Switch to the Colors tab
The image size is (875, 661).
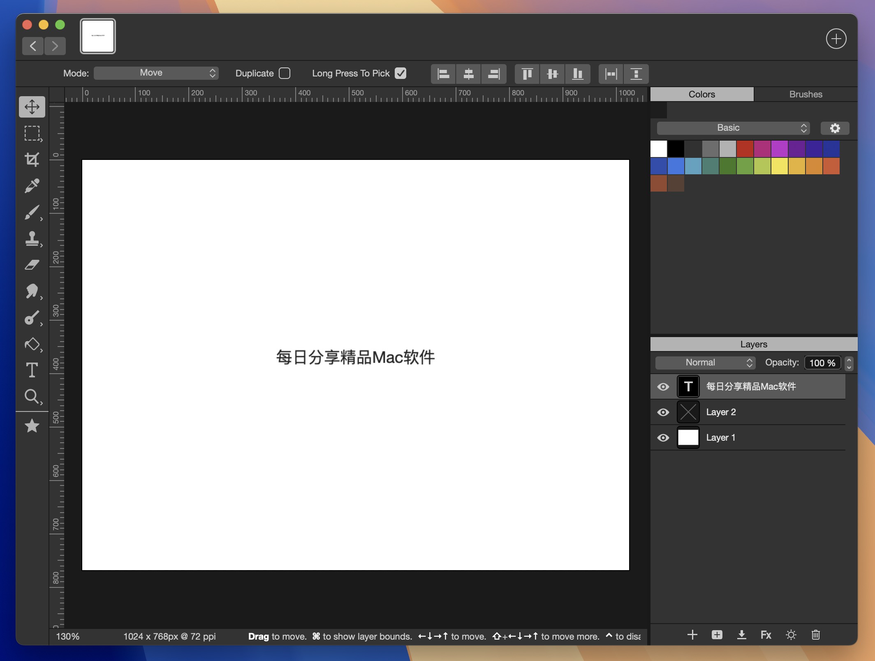(701, 94)
